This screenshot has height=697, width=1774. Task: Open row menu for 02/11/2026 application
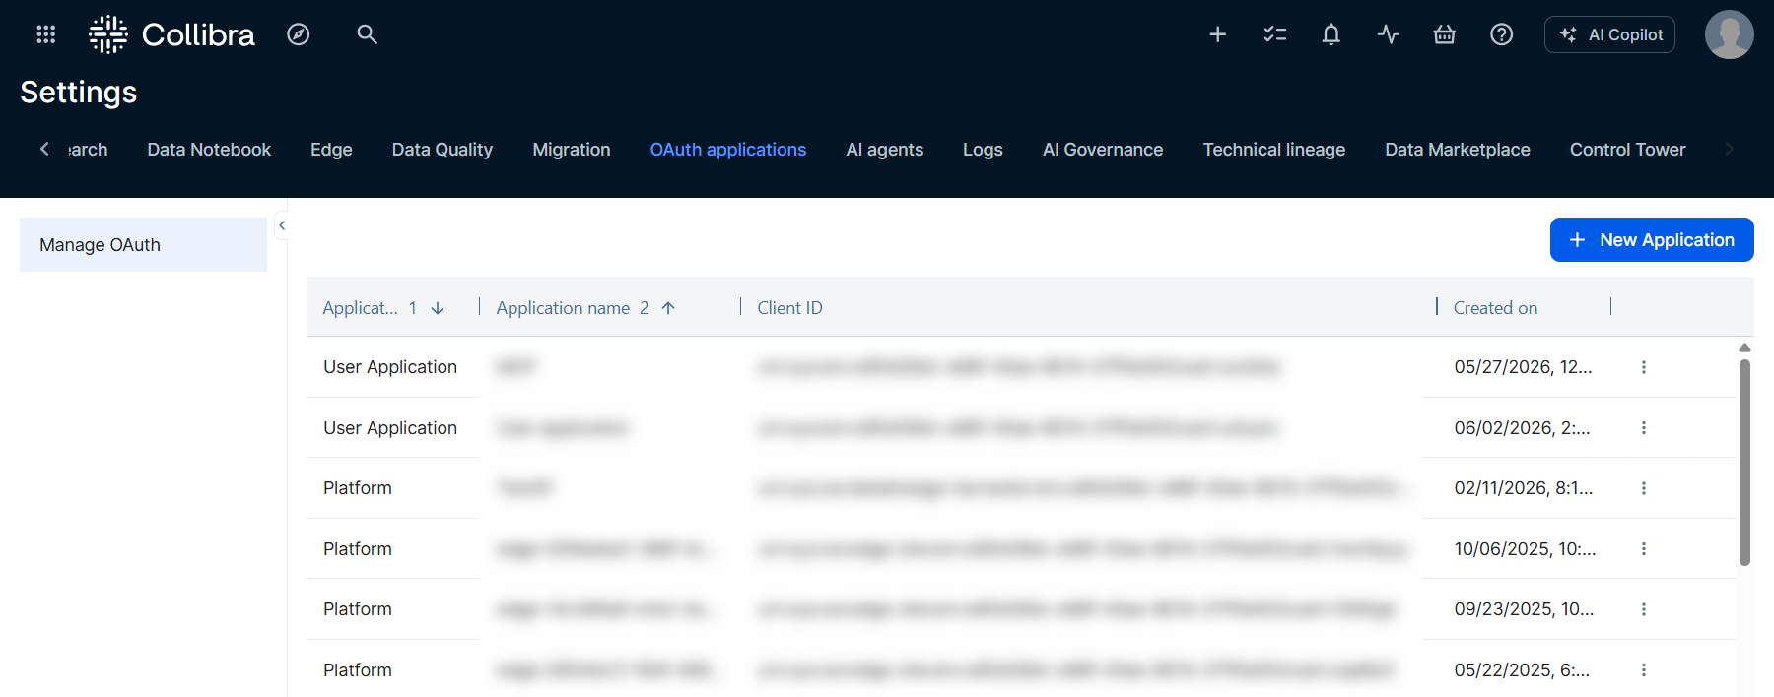(1644, 488)
